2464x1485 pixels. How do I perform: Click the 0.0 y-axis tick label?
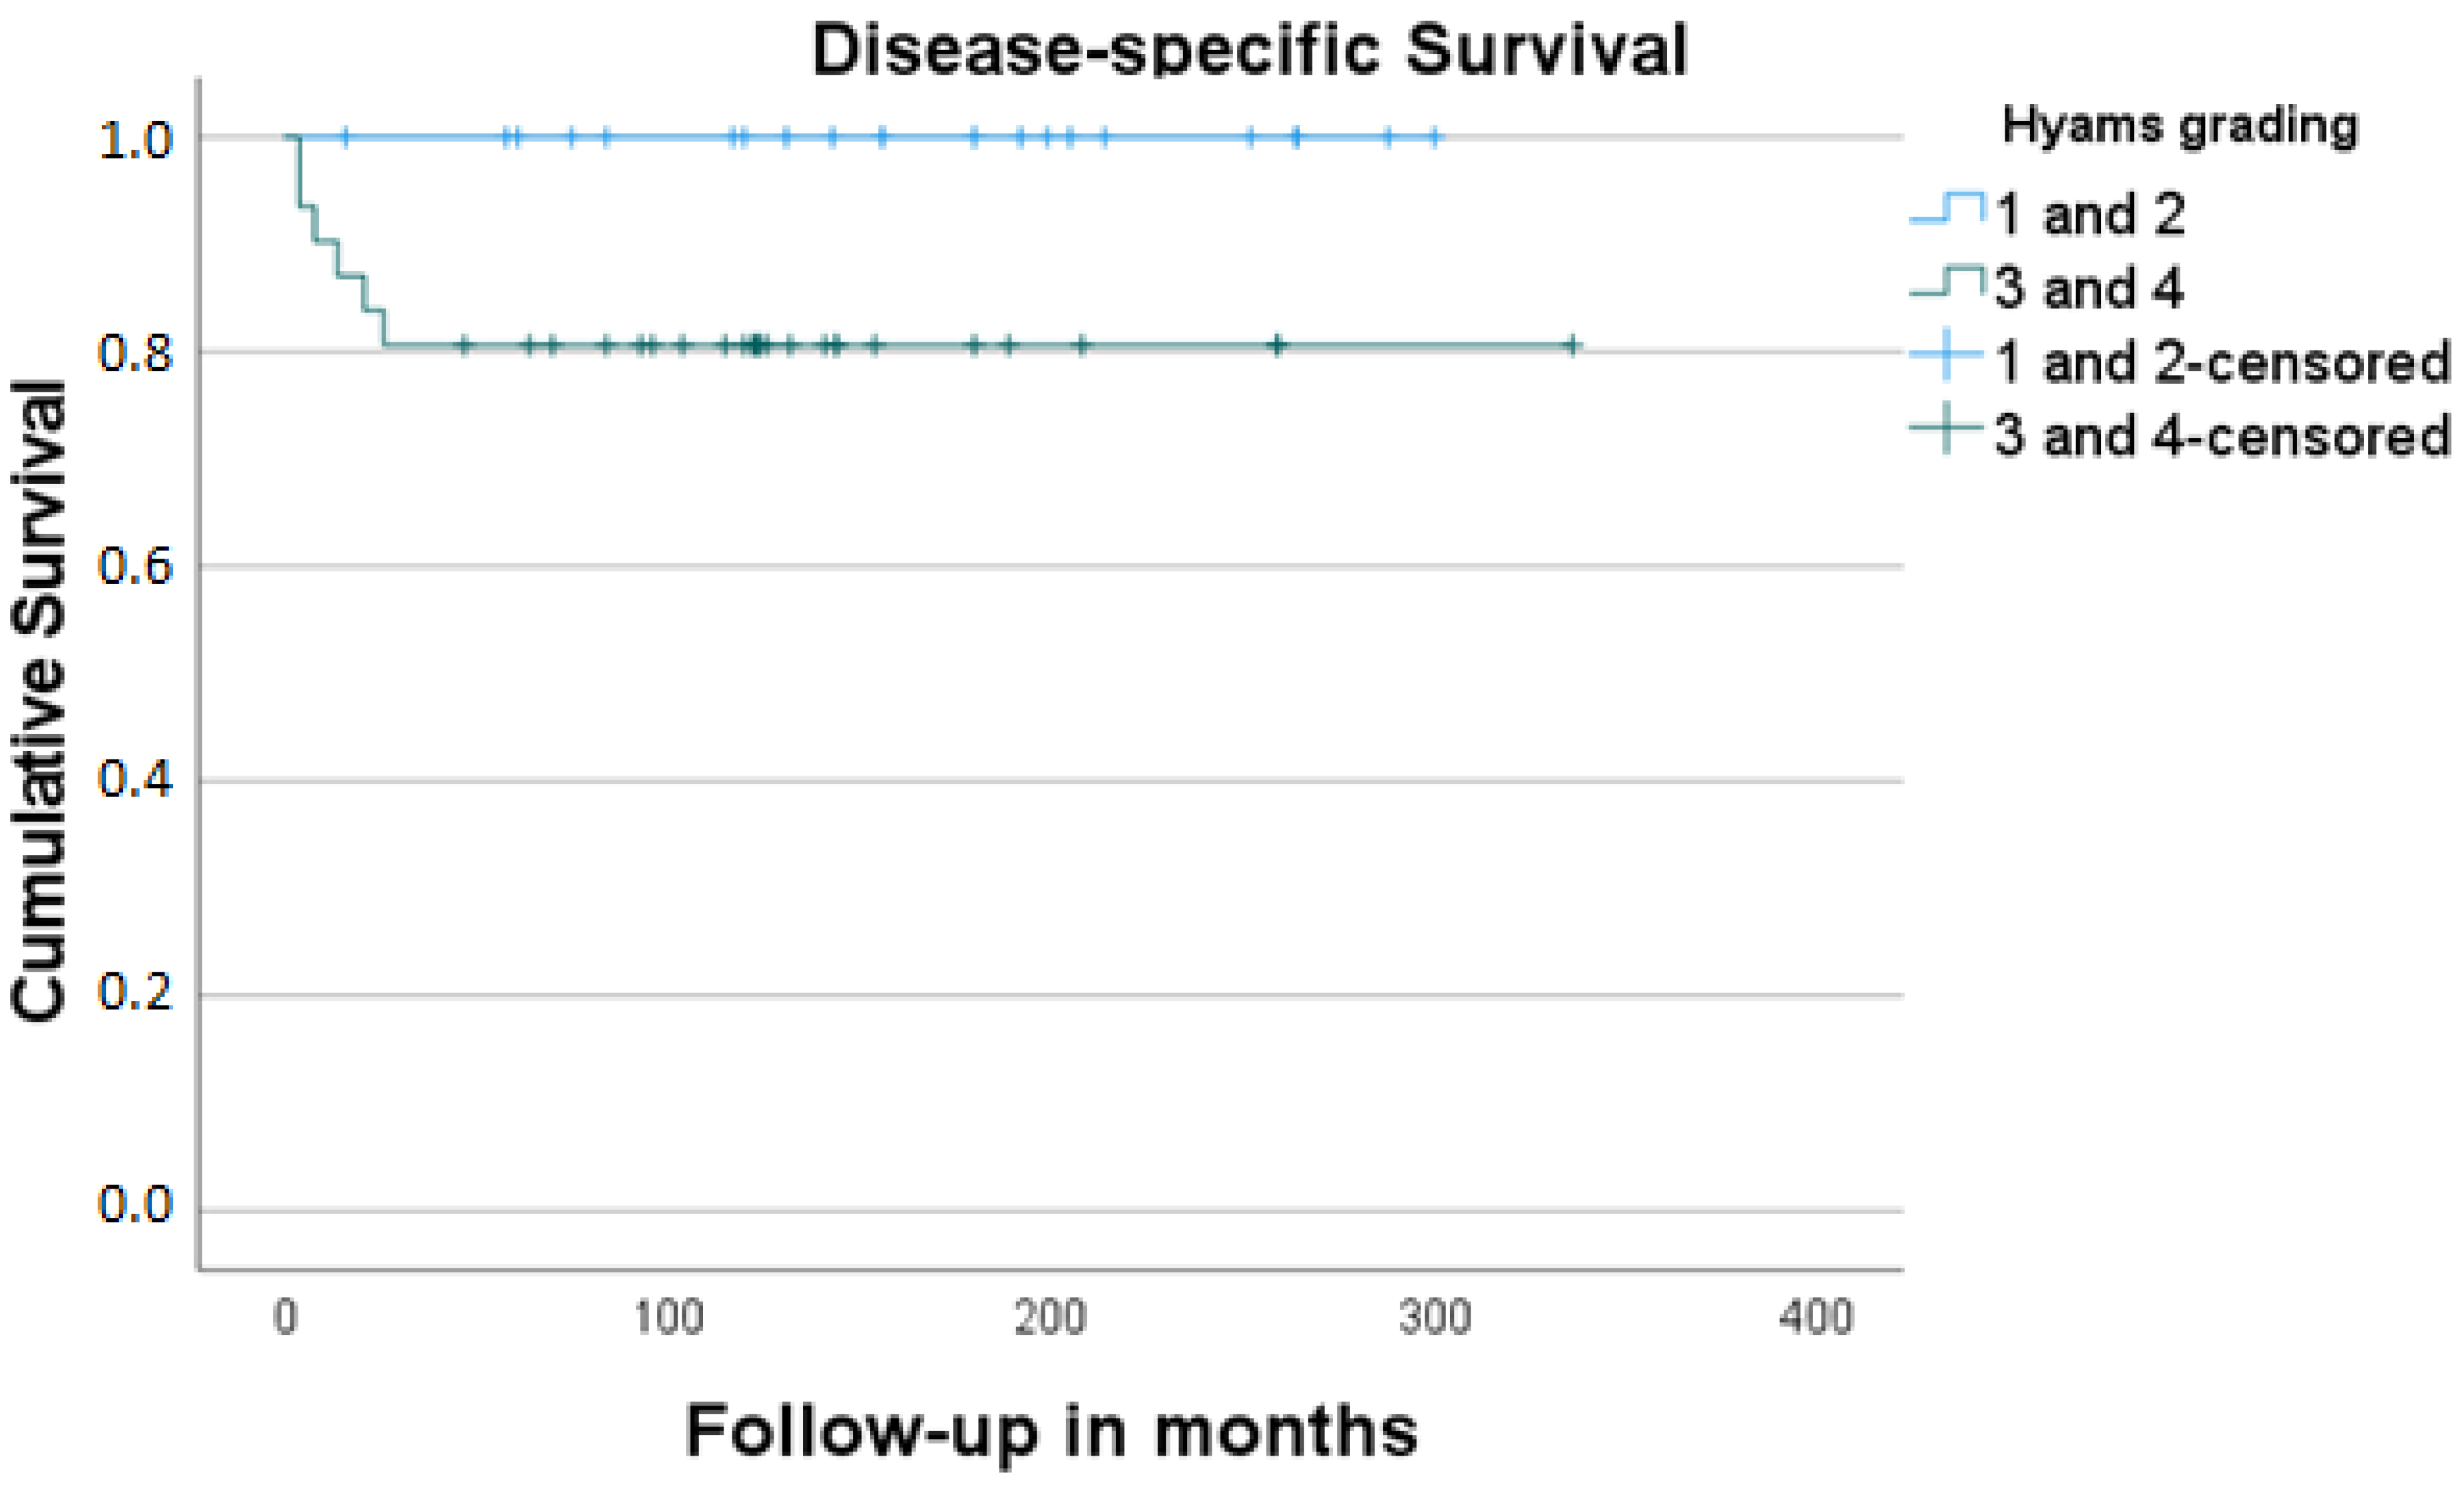click(136, 1205)
